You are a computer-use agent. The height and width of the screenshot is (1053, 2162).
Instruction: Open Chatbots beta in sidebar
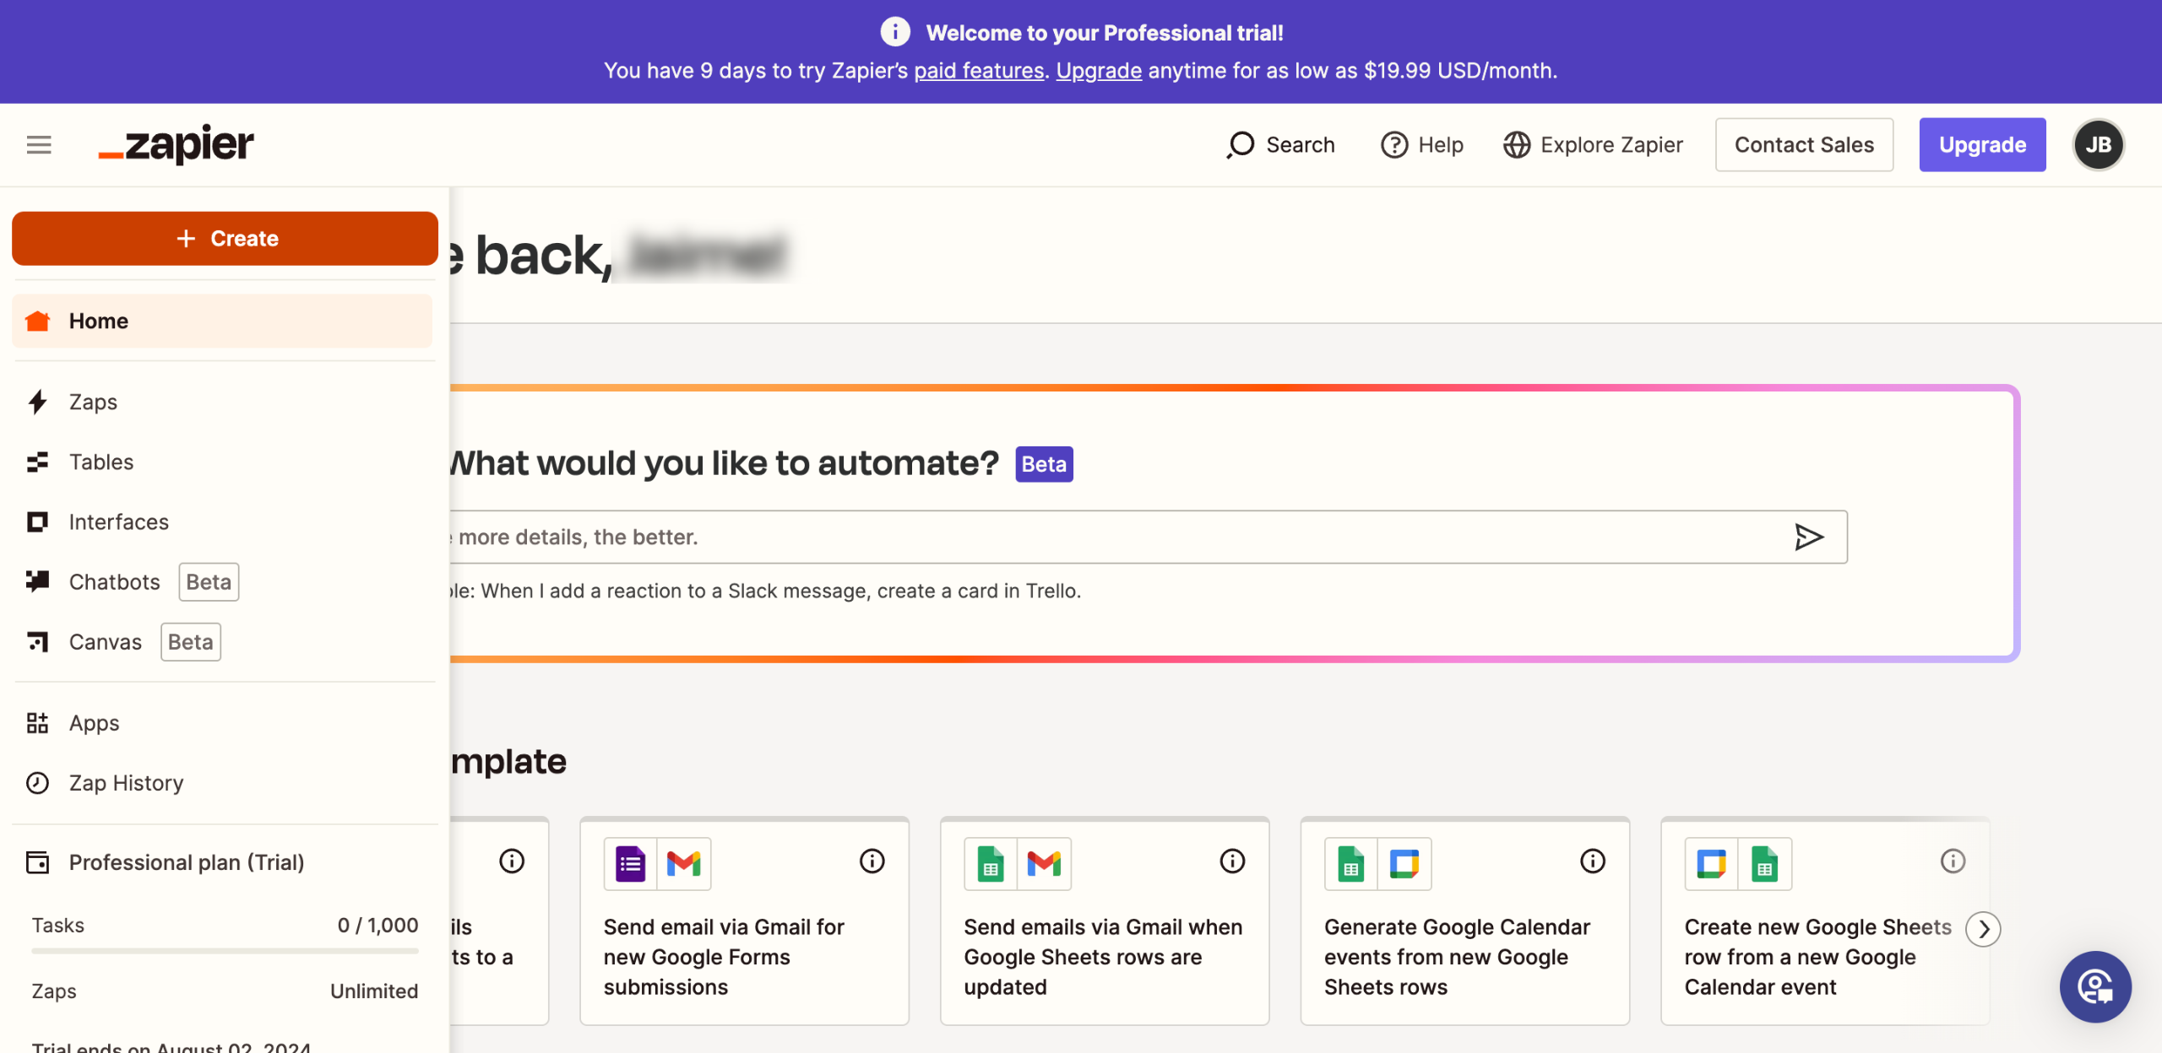tap(114, 582)
